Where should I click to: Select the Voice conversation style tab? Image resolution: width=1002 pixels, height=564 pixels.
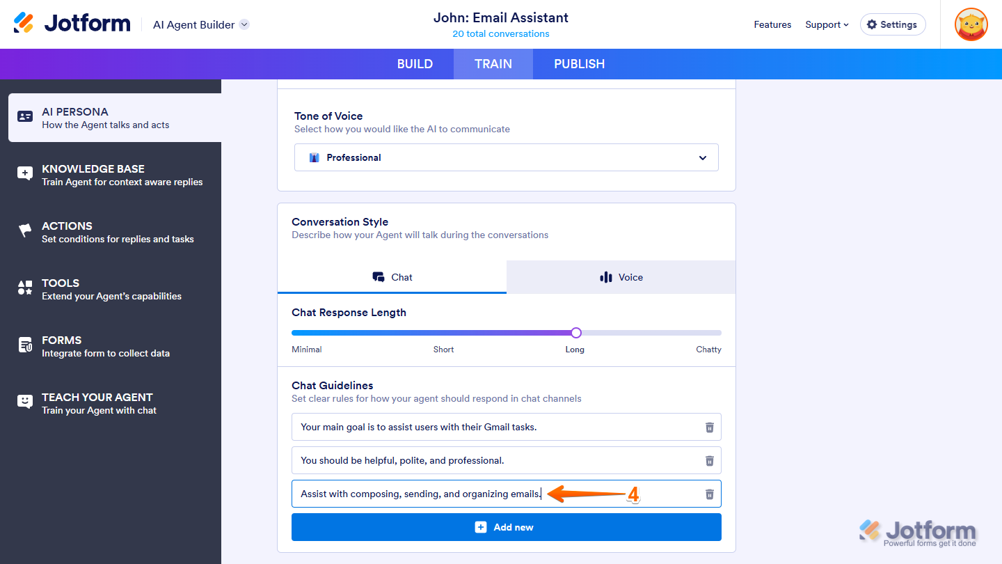[x=621, y=277]
